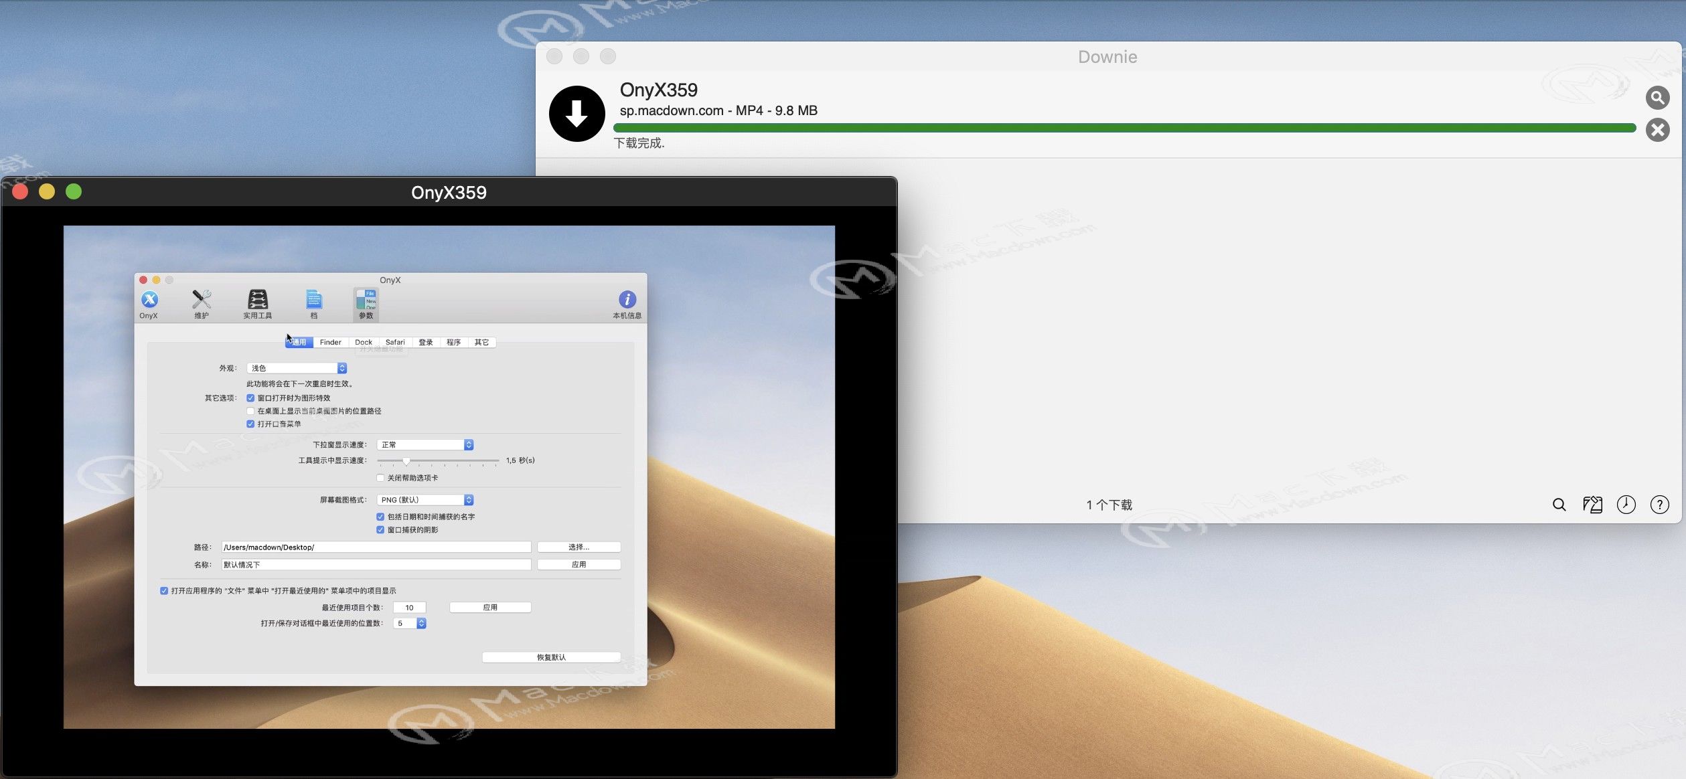
Task: Click 应用 button beside 最近使用项目个数
Action: (490, 607)
